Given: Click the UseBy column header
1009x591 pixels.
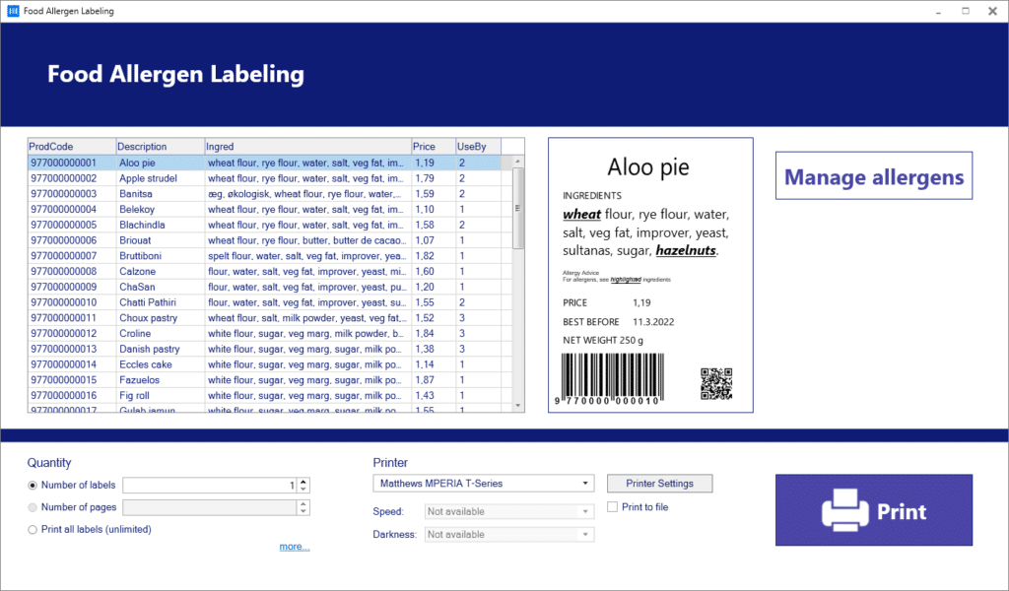Looking at the screenshot, I should [x=478, y=147].
